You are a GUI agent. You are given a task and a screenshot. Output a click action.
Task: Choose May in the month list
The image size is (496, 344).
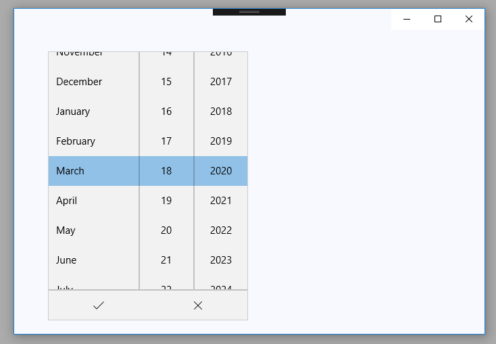[94, 230]
